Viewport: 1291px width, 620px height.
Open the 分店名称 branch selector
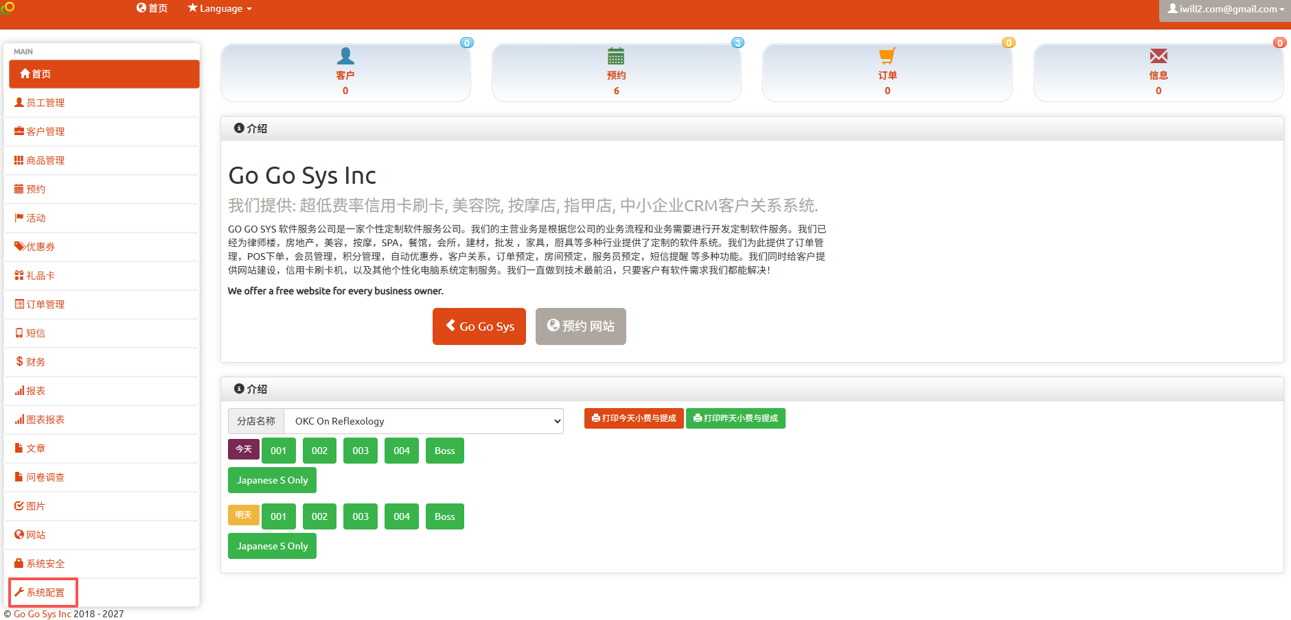click(x=424, y=421)
